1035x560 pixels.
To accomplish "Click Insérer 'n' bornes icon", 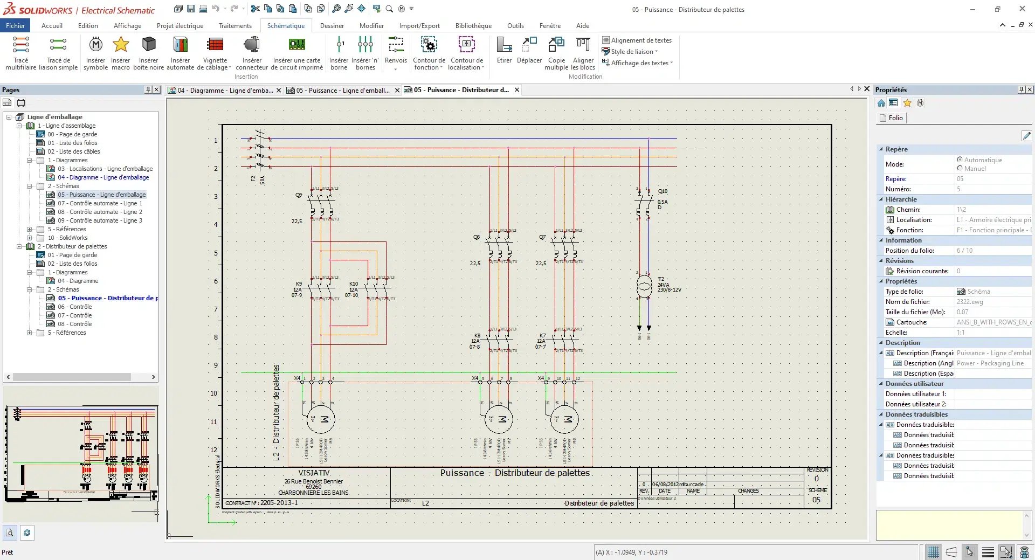I will tap(365, 44).
